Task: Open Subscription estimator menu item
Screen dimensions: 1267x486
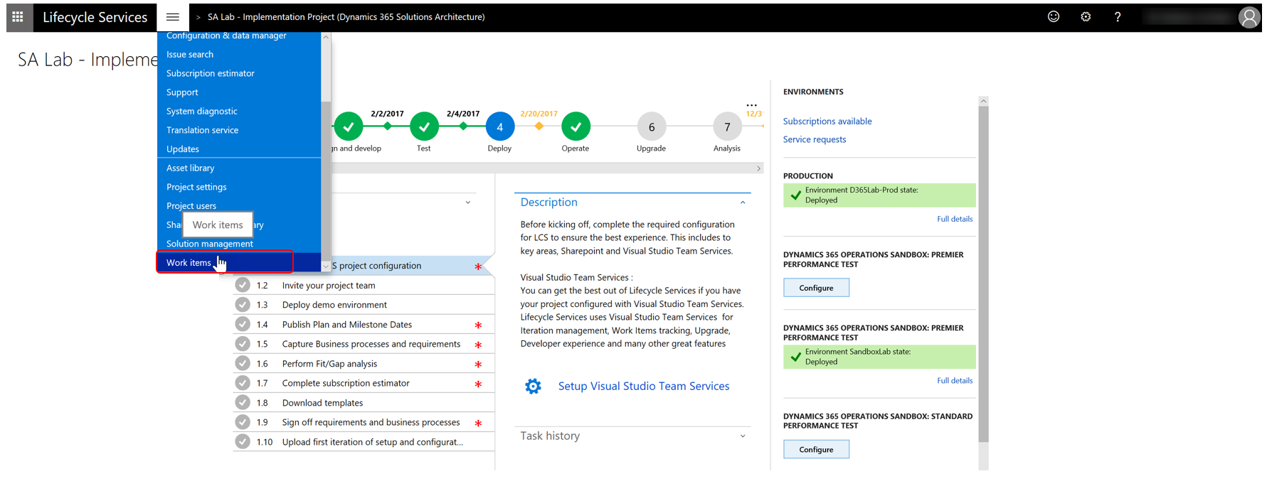Action: coord(211,73)
